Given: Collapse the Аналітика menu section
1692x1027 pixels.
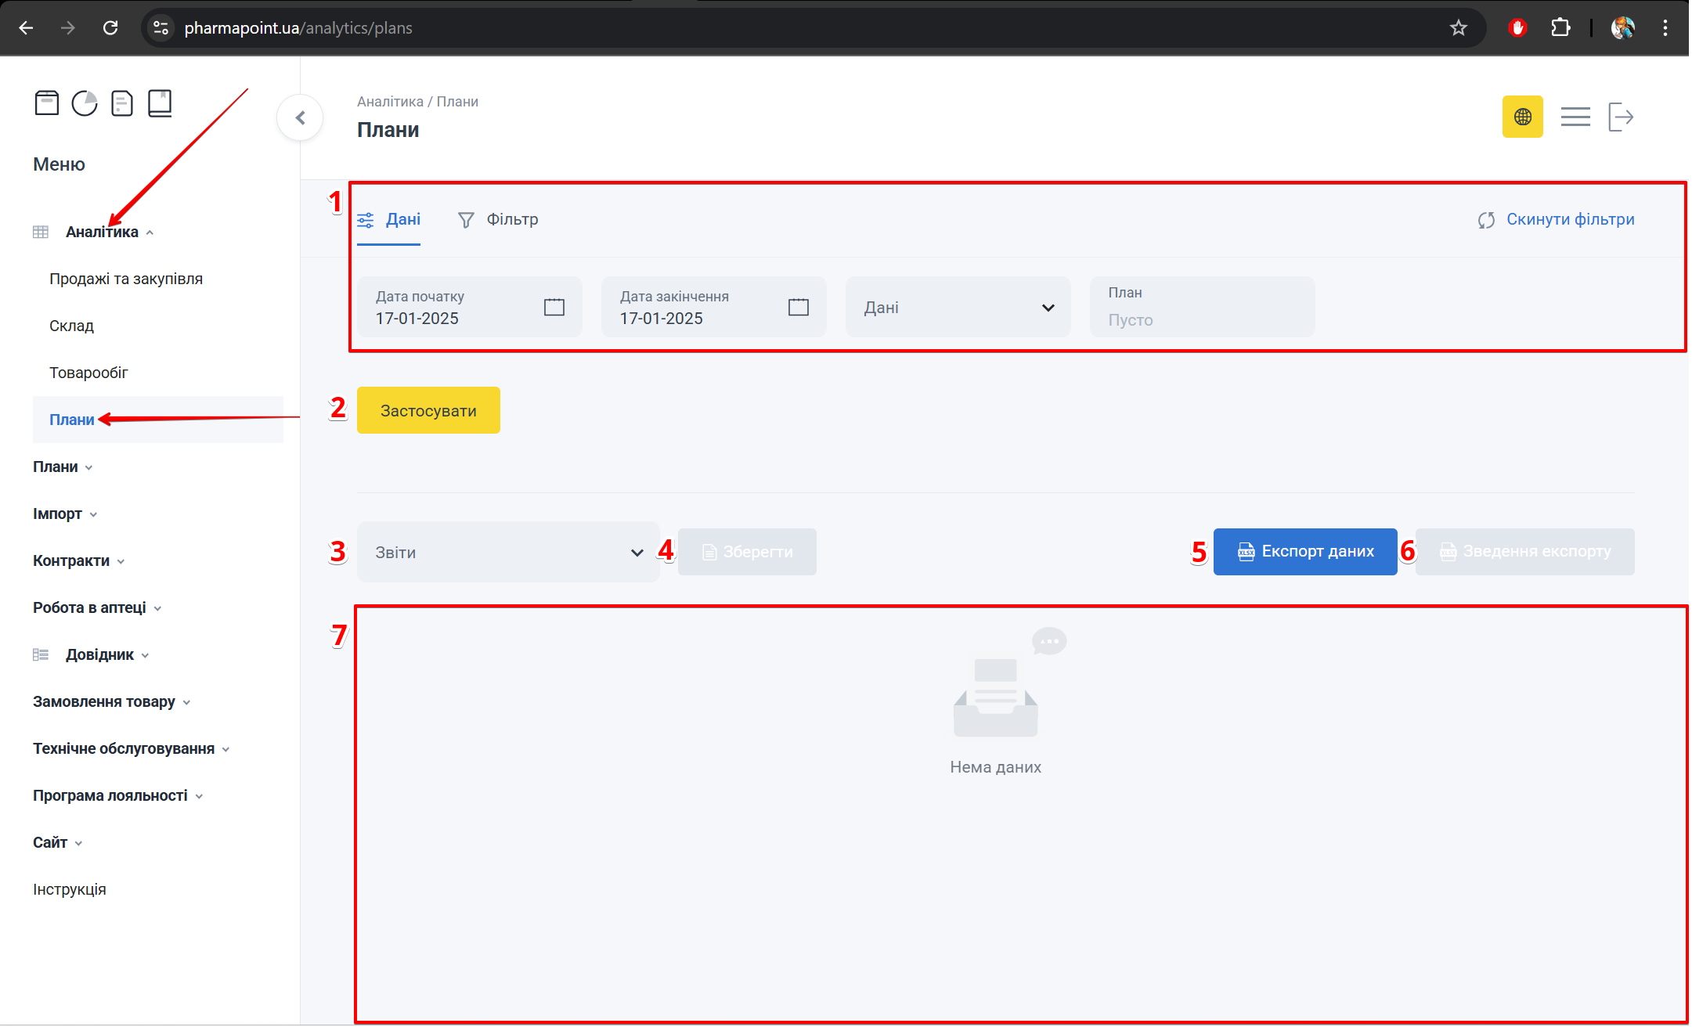Looking at the screenshot, I should point(103,232).
